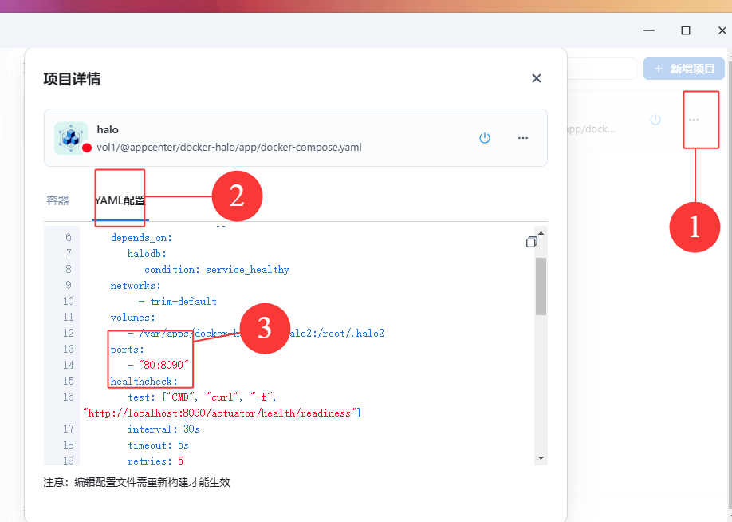Click the halo project name
Image resolution: width=732 pixels, height=522 pixels.
(x=108, y=129)
